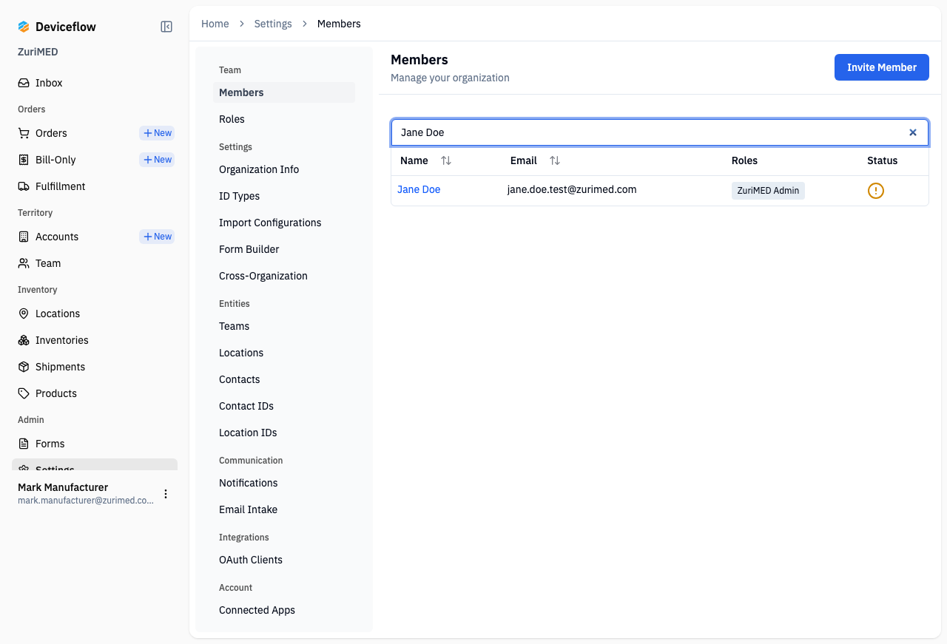The image size is (947, 644).
Task: Click jane.doe.test@zurimed.com email cell
Action: 572,189
